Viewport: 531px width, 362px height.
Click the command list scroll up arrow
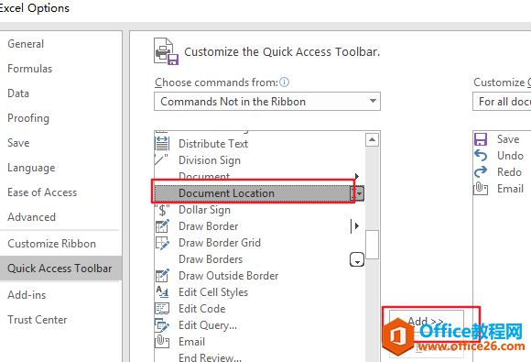coord(372,139)
